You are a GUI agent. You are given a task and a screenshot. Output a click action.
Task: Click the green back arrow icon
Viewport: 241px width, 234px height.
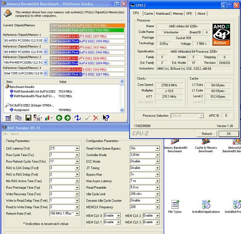click(x=59, y=118)
